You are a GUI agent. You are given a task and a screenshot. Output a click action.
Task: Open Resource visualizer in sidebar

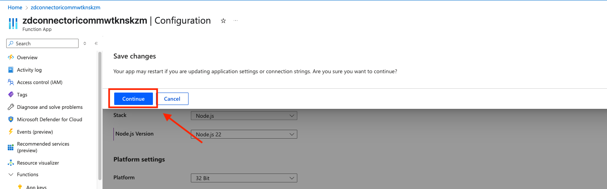[38, 163]
